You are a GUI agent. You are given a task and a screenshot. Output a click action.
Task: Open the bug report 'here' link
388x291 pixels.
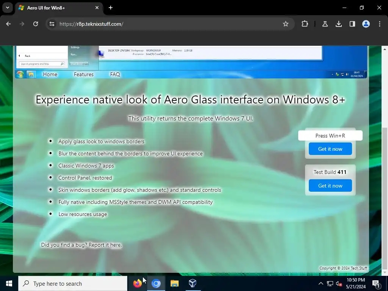point(115,245)
